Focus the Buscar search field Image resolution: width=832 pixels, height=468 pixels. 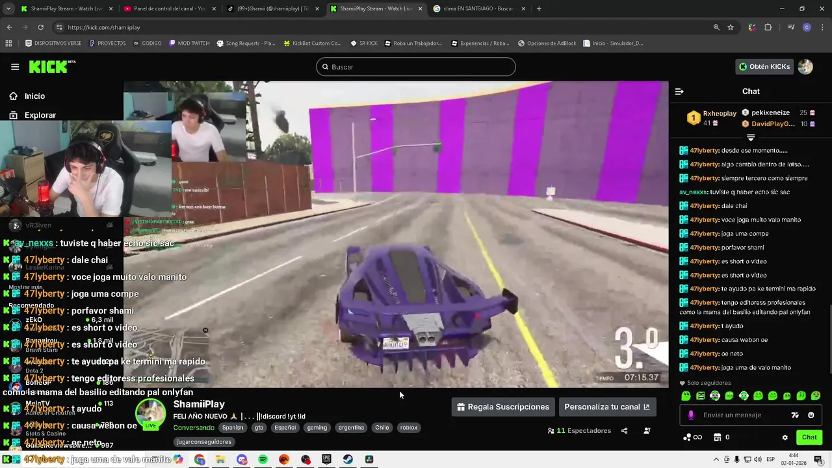[416, 67]
